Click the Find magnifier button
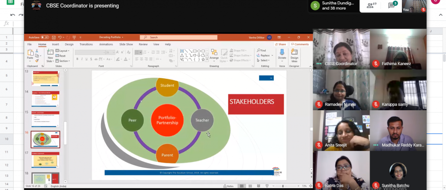 [x=261, y=50]
